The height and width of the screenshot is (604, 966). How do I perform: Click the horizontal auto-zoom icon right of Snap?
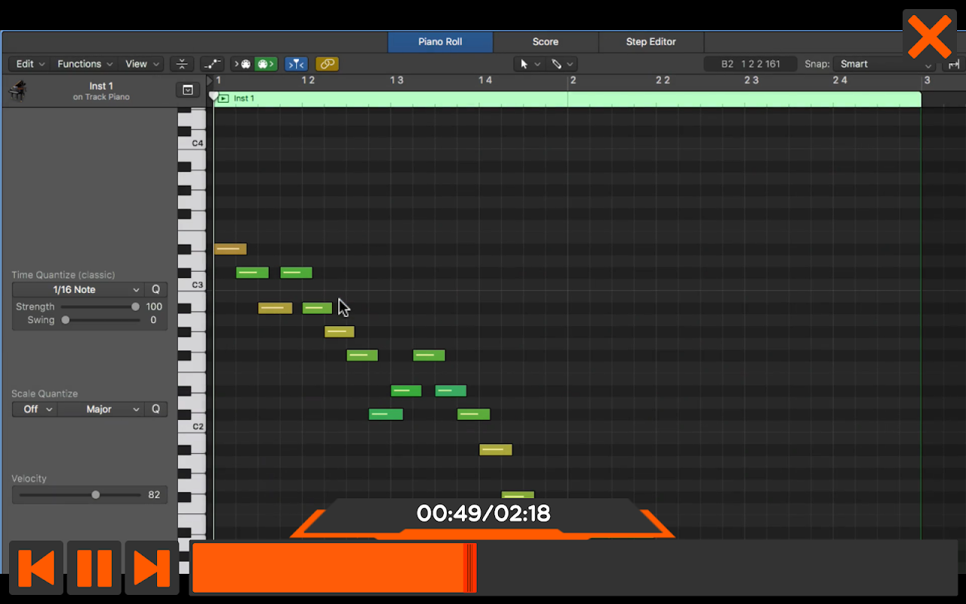[955, 64]
